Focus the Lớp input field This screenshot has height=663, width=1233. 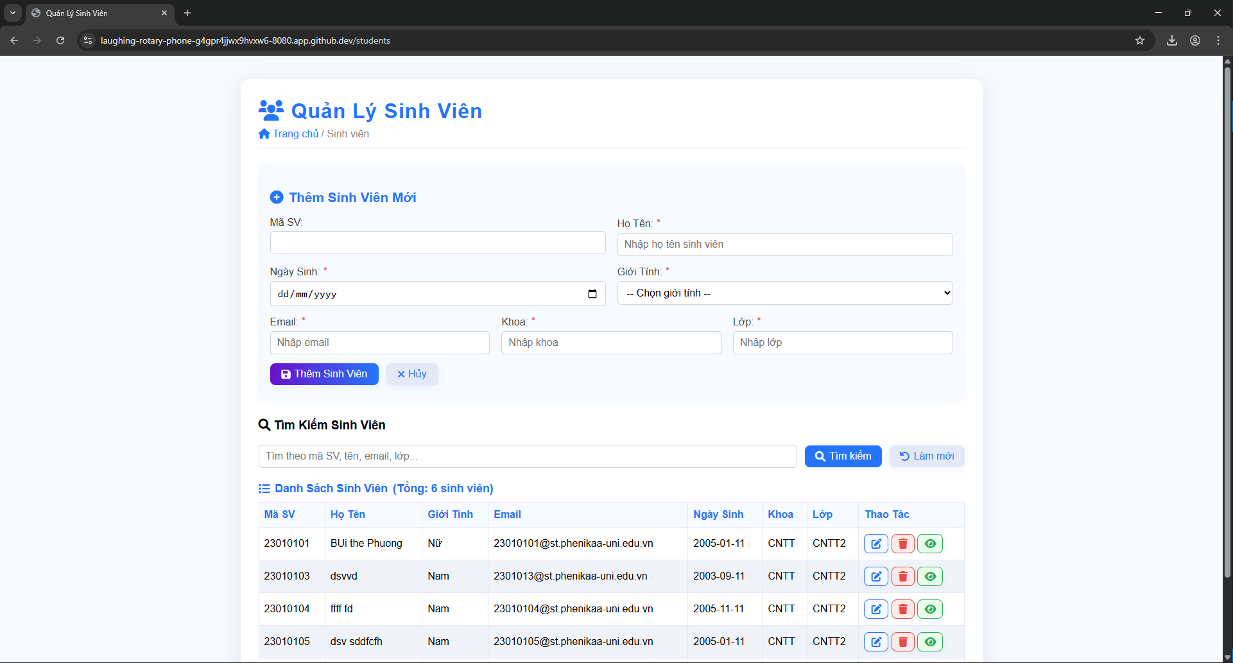[x=843, y=343]
